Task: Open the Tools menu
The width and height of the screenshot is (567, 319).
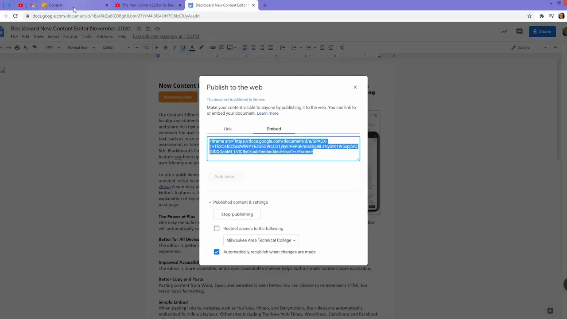Action: tap(87, 37)
